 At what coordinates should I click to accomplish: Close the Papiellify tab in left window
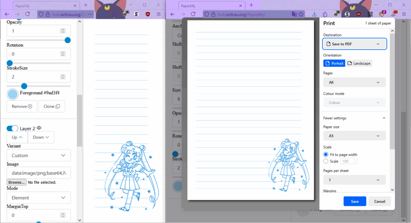[75, 6]
